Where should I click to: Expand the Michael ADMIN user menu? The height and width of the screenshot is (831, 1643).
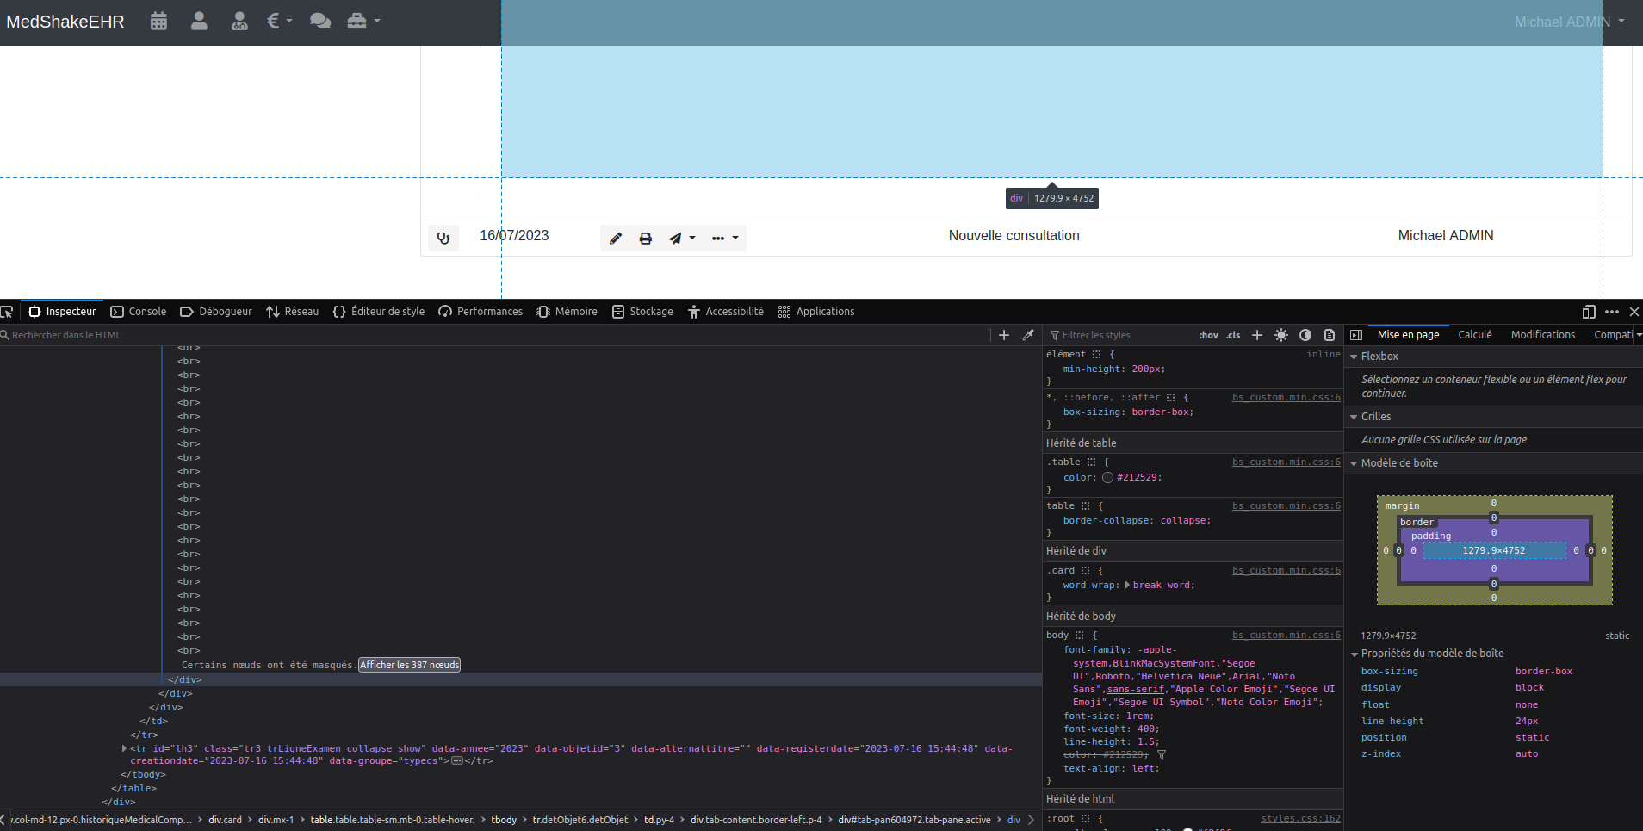tap(1569, 22)
